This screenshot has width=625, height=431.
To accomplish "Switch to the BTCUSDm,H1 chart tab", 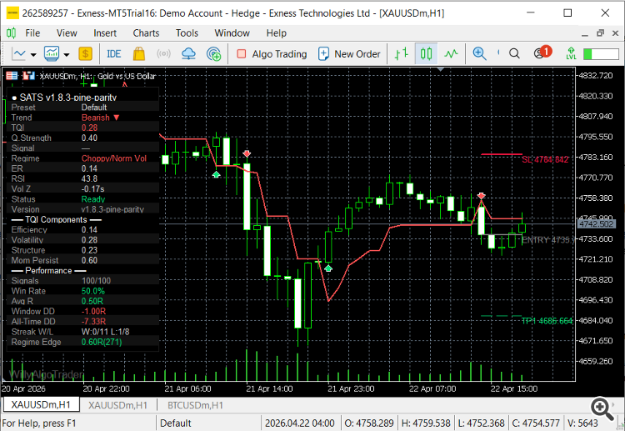I will (x=195, y=405).
